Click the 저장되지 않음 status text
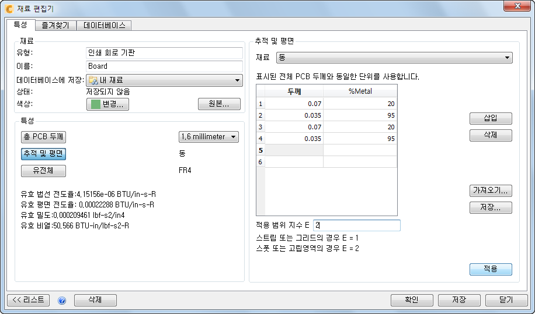The height and width of the screenshot is (314, 535). click(108, 92)
